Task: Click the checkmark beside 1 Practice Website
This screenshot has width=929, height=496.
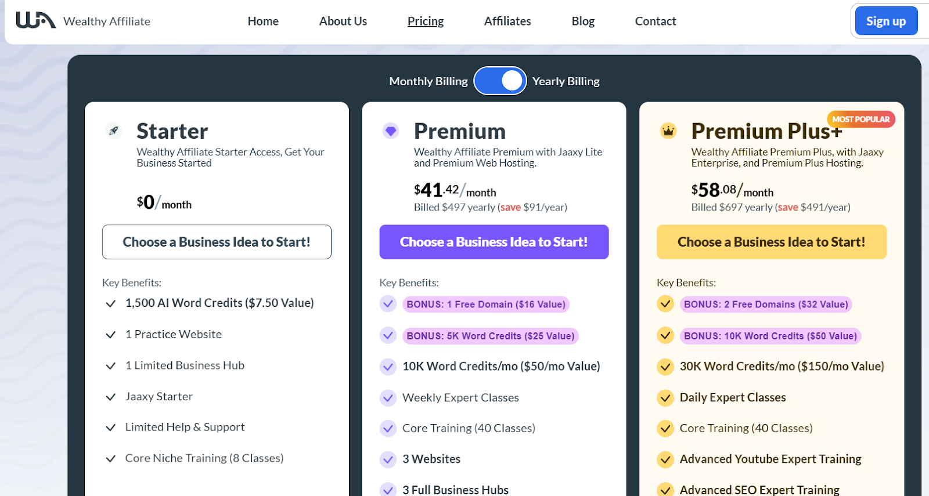Action: (110, 335)
